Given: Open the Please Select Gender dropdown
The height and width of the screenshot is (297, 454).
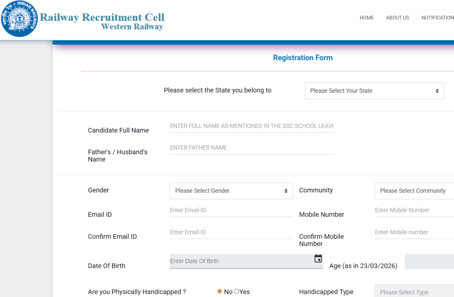Looking at the screenshot, I should [x=231, y=191].
